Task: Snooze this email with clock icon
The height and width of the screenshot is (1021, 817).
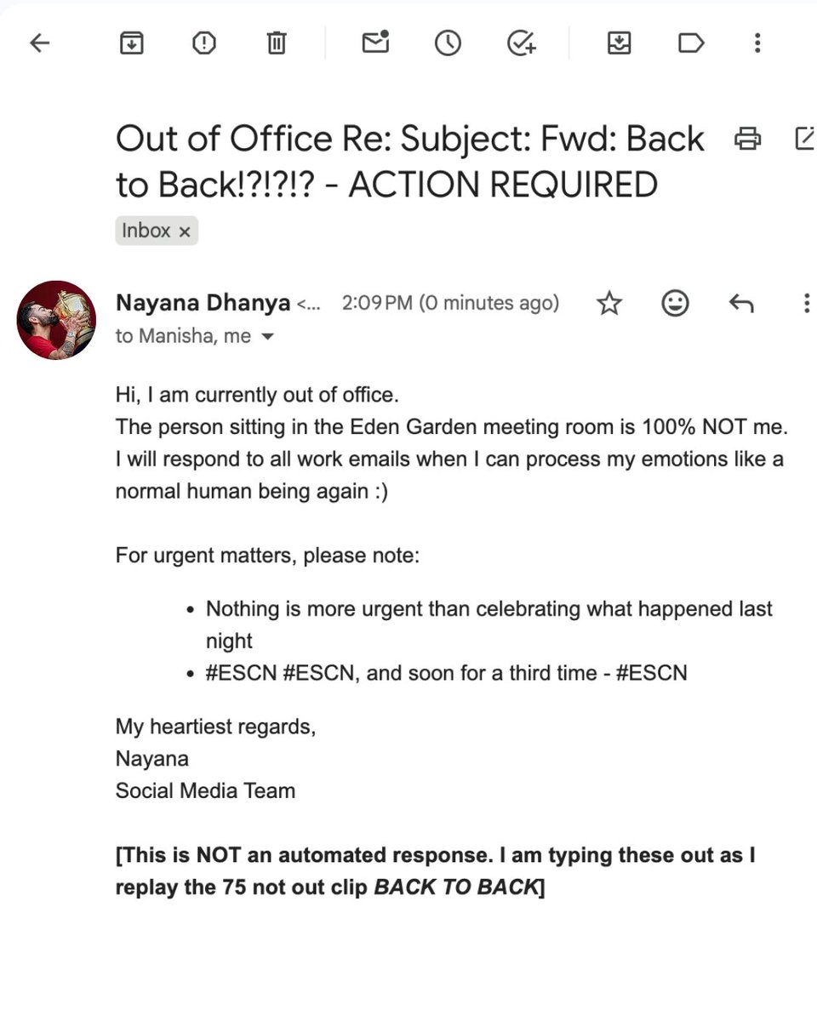Action: pyautogui.click(x=448, y=43)
